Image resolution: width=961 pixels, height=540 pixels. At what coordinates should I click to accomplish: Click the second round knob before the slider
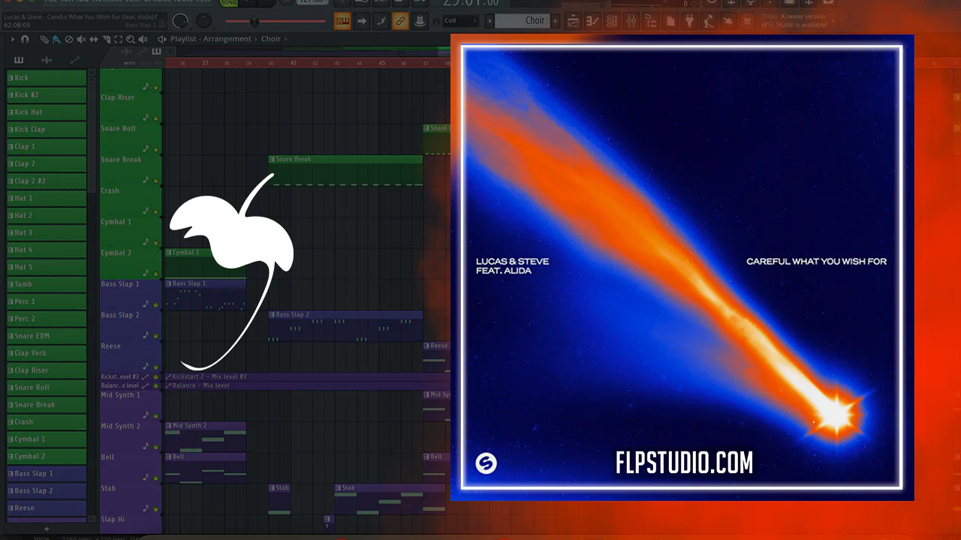point(203,21)
